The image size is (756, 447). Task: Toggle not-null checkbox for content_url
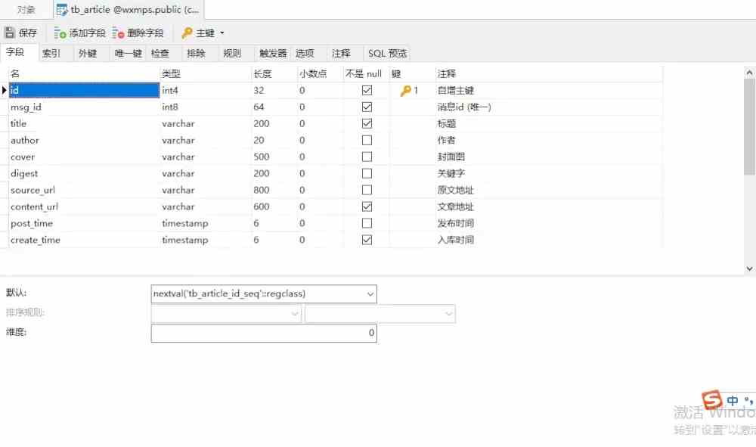click(x=367, y=206)
